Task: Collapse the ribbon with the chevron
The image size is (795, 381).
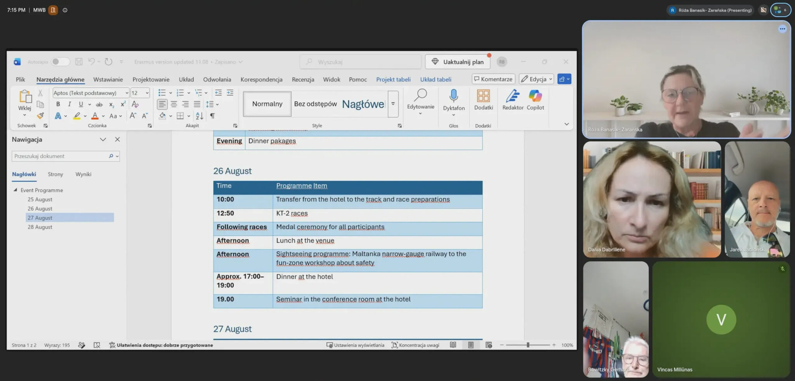Action: coord(566,124)
